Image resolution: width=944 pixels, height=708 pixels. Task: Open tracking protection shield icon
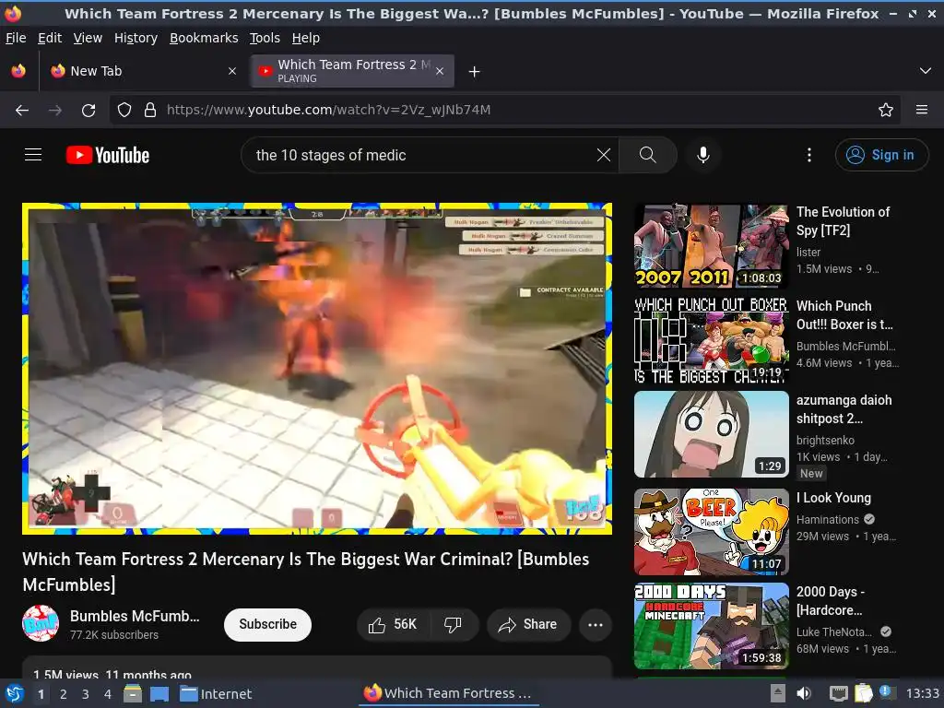(x=124, y=110)
